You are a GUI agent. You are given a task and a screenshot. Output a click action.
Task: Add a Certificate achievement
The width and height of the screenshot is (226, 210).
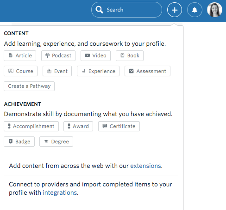[119, 126]
